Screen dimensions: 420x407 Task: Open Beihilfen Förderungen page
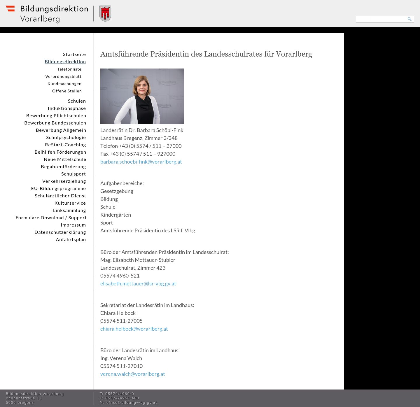click(x=60, y=152)
